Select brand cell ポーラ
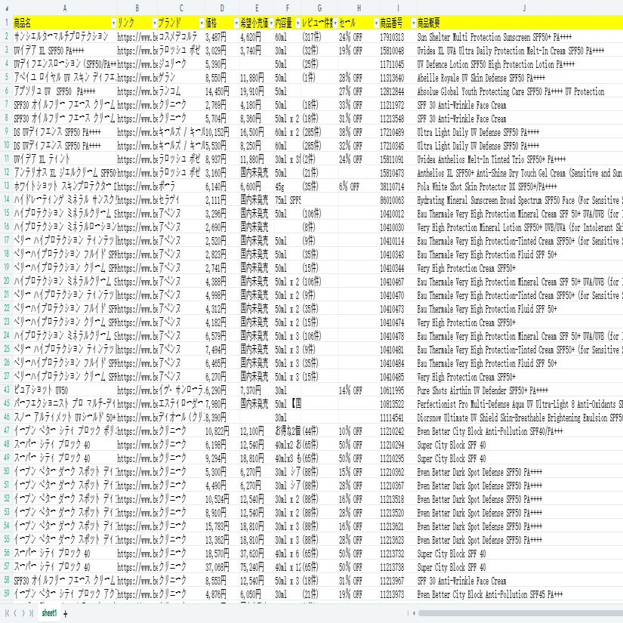 [181, 187]
